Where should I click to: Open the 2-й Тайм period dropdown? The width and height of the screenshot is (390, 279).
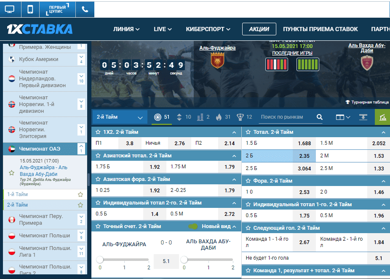point(119,117)
